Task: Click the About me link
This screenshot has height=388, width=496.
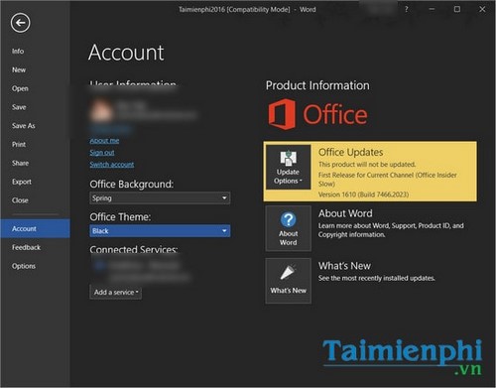Action: coord(104,141)
